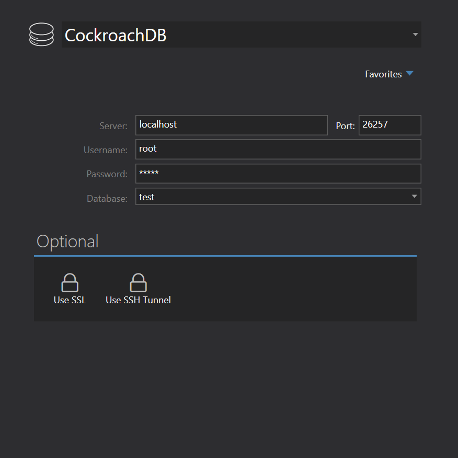Open the test Database dropdown
This screenshot has height=458, width=458.
(278, 197)
